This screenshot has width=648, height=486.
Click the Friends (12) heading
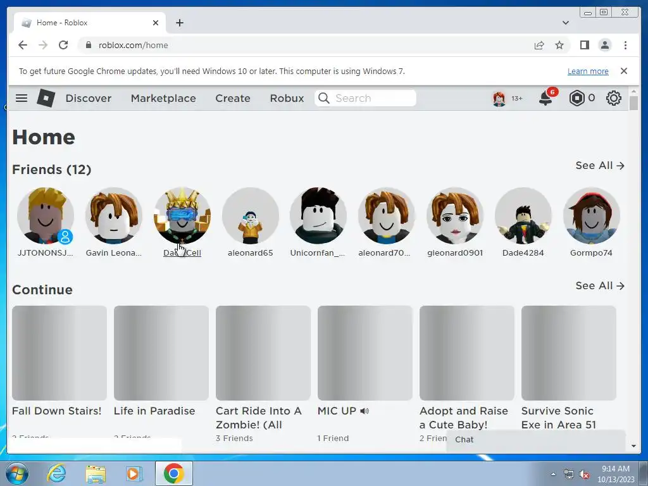pos(52,170)
